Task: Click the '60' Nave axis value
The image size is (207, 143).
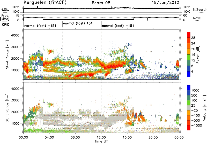Action: (185, 15)
